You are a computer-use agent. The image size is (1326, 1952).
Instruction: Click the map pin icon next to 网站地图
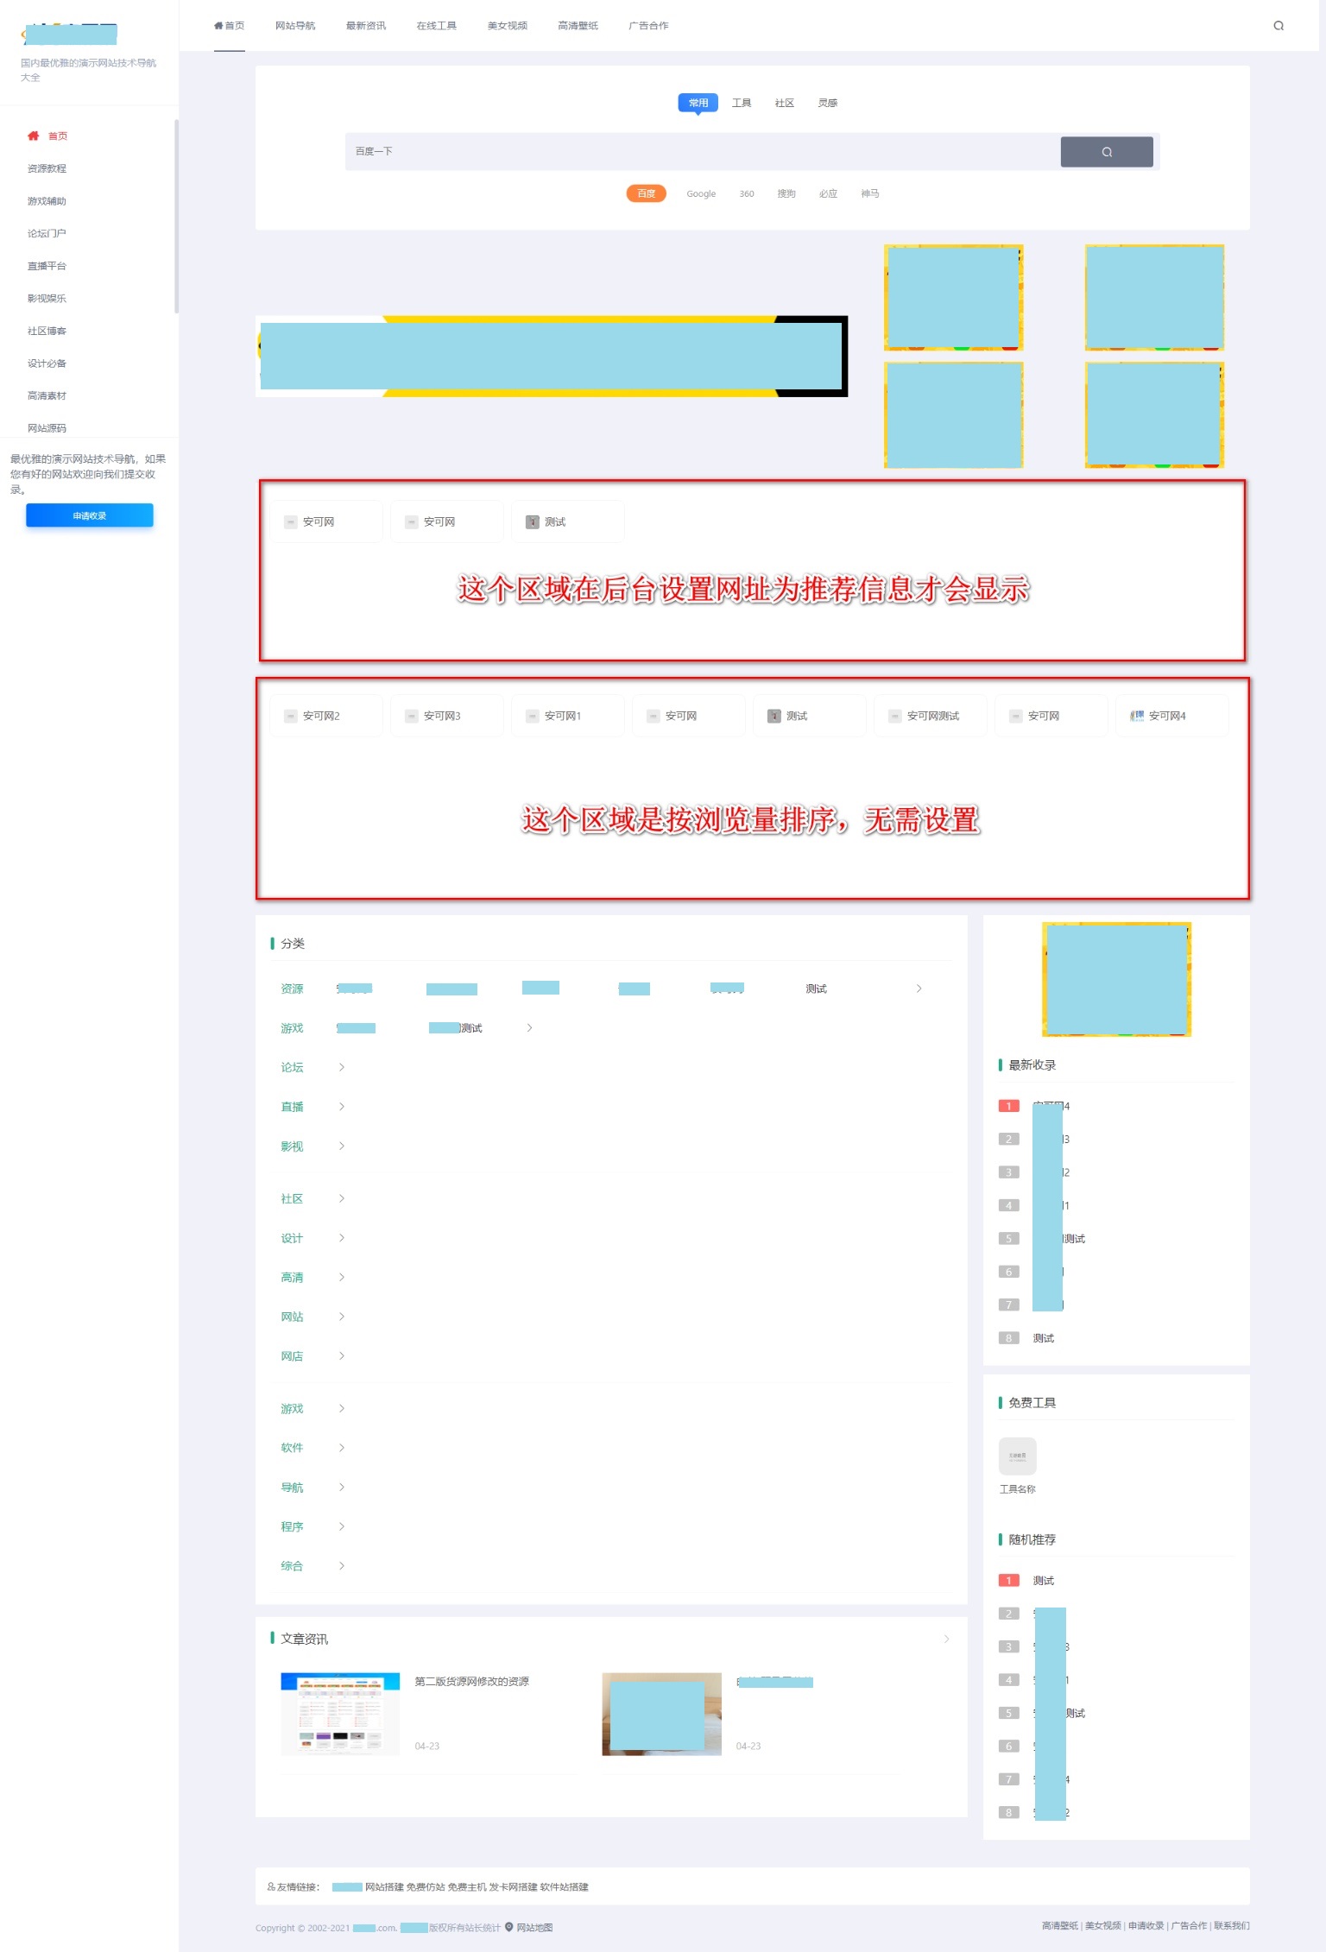[509, 1927]
